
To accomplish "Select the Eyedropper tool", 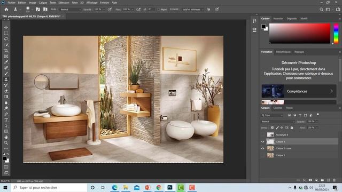I will 6,62.
